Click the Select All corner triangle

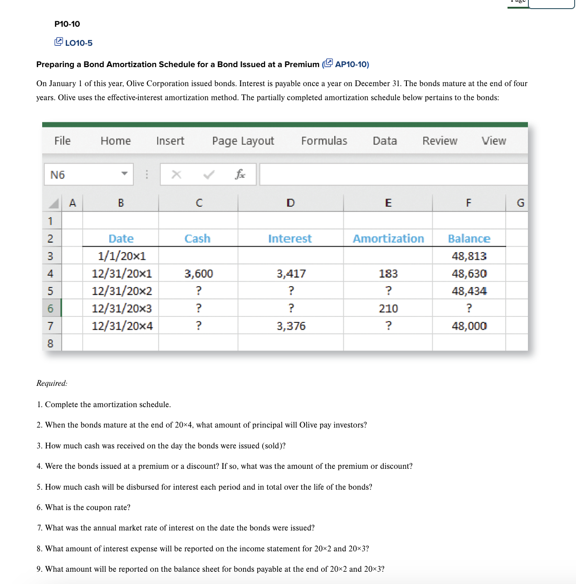tap(53, 203)
